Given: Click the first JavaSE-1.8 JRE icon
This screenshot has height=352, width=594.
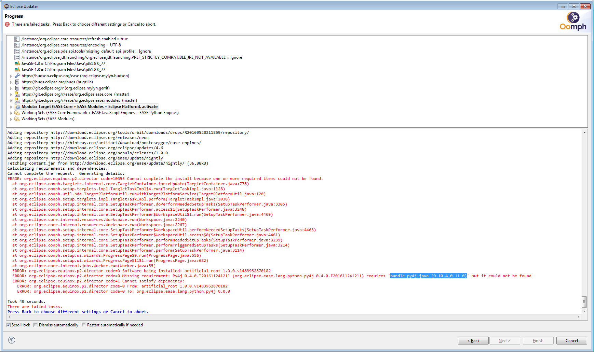Looking at the screenshot, I should tap(17, 64).
